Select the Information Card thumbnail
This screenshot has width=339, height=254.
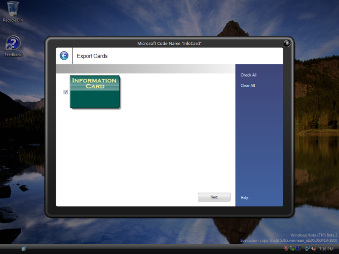click(x=94, y=91)
